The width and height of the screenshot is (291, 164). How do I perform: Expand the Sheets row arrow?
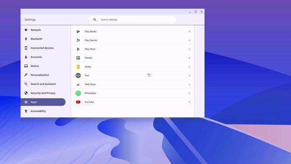click(x=189, y=58)
